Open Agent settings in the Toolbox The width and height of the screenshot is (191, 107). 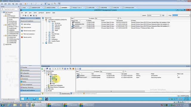pyautogui.click(x=27, y=24)
